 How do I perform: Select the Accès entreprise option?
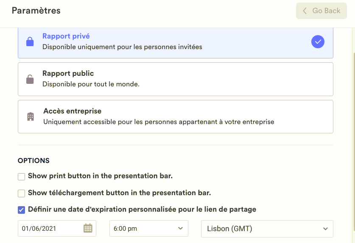point(175,116)
